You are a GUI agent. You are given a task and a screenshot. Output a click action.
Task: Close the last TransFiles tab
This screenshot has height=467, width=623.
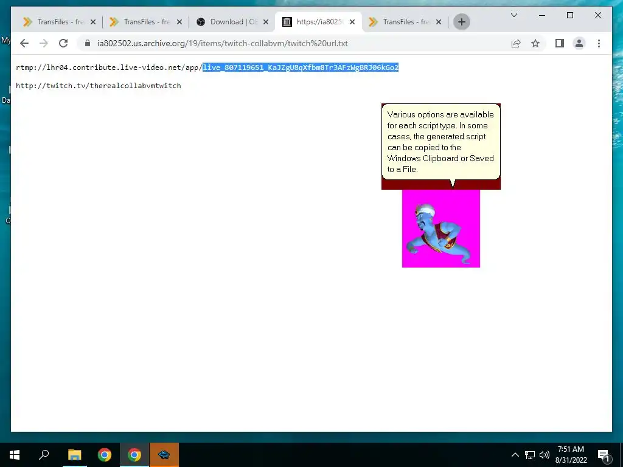[439, 22]
